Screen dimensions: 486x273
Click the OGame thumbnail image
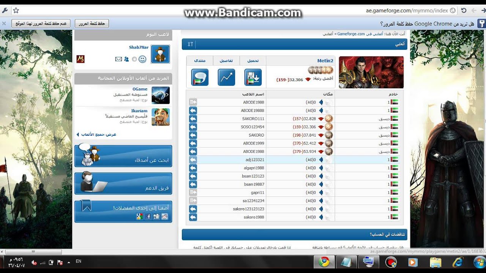pyautogui.click(x=161, y=95)
